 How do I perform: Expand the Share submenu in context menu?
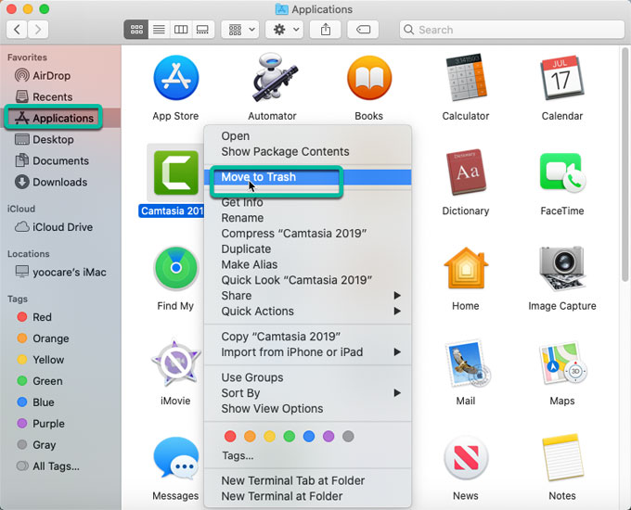[307, 296]
